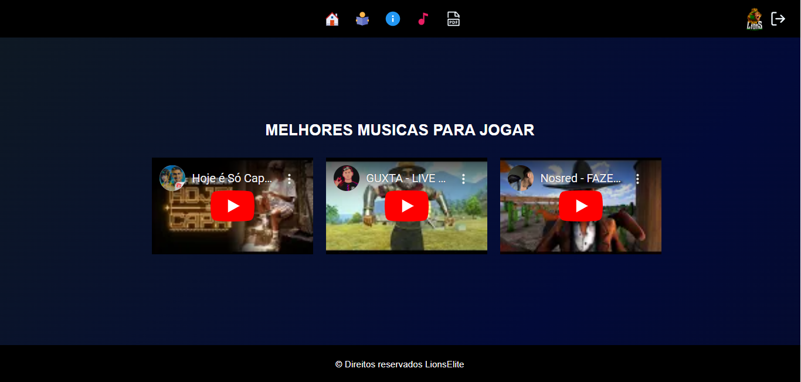The image size is (801, 382).
Task: Open the home page via house icon
Action: click(x=332, y=18)
